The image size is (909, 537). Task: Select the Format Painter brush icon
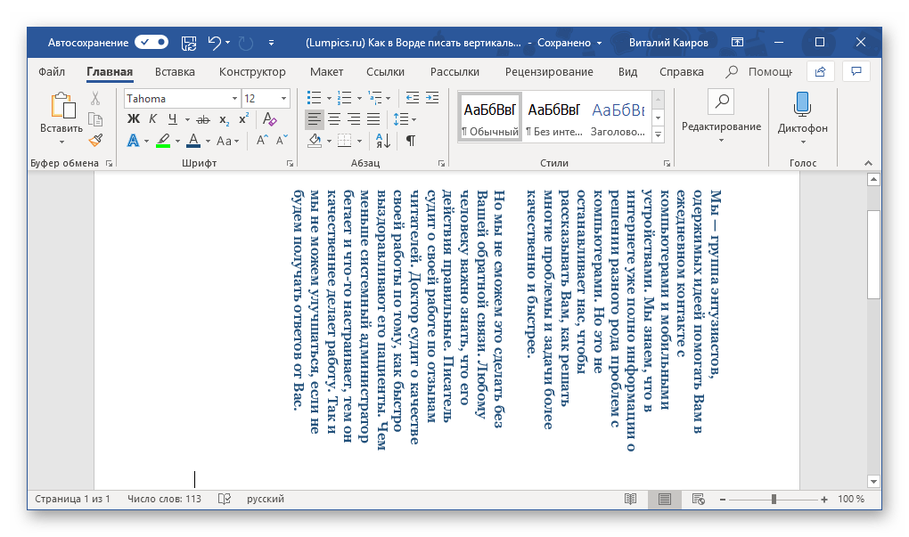click(95, 140)
